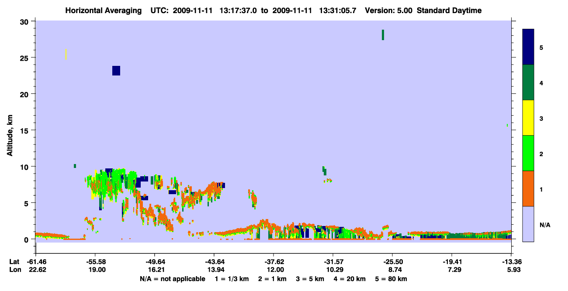The width and height of the screenshot is (568, 291).
Task: Click latitude value -25.50
Action: point(392,262)
